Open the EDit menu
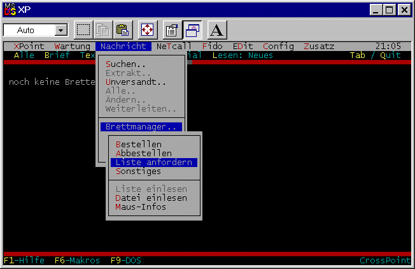 tap(243, 47)
